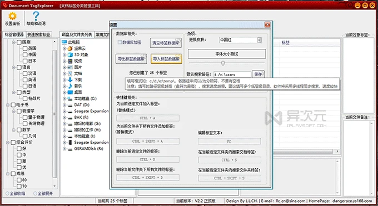Click the tag tree vertical scrollbar
378x206 pixels.
tap(54, 113)
